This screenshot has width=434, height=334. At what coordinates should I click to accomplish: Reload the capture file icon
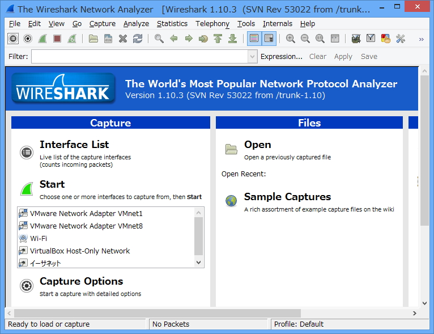[138, 39]
